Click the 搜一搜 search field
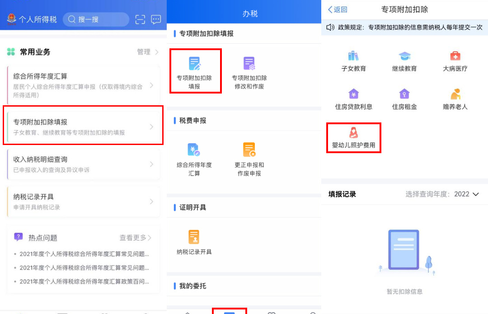The image size is (488, 314). click(96, 19)
